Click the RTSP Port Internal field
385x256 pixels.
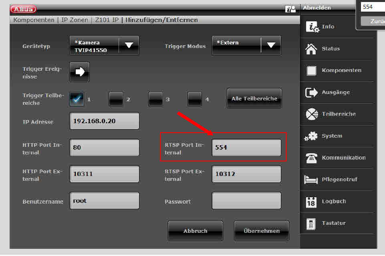coord(246,148)
